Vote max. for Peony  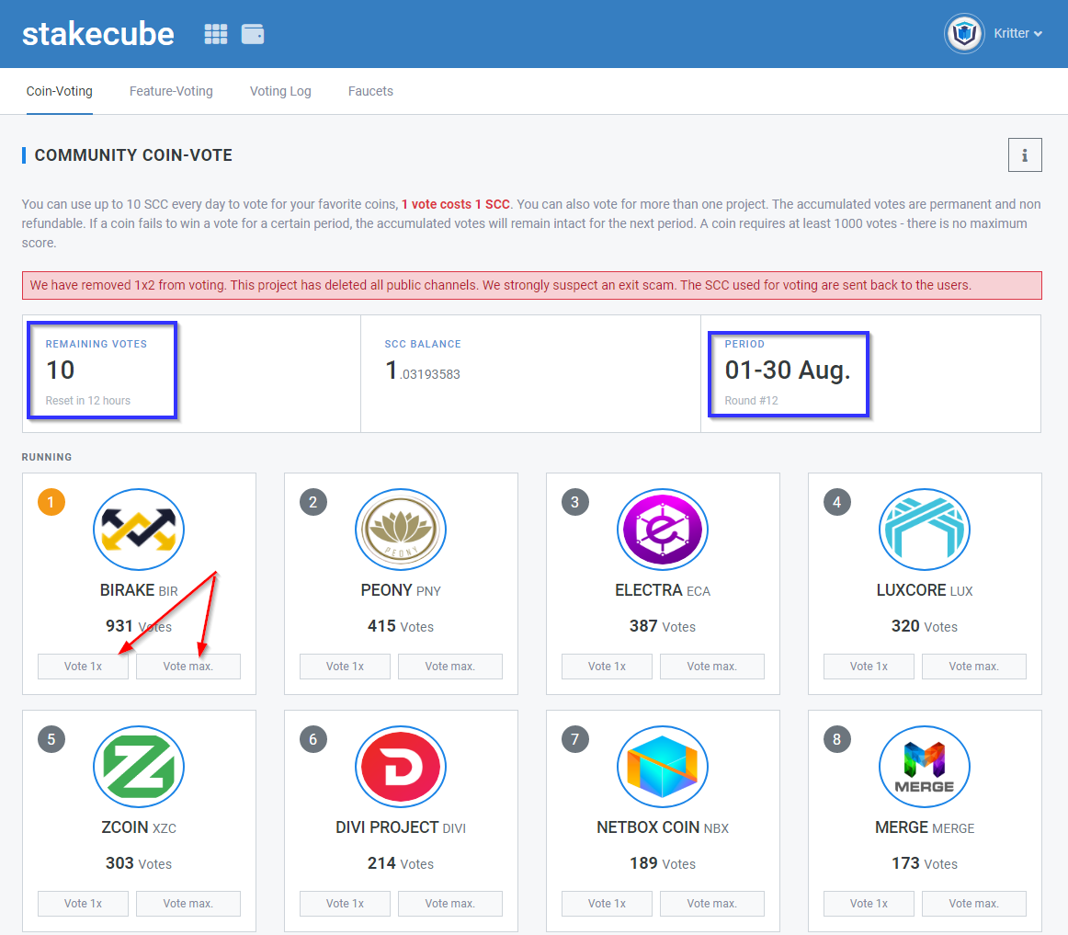(450, 667)
